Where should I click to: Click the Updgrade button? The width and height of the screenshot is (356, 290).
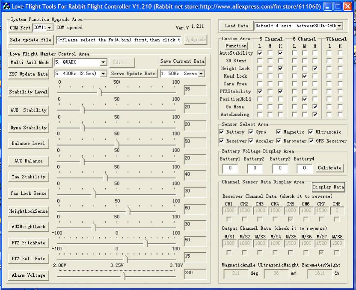[x=196, y=40]
